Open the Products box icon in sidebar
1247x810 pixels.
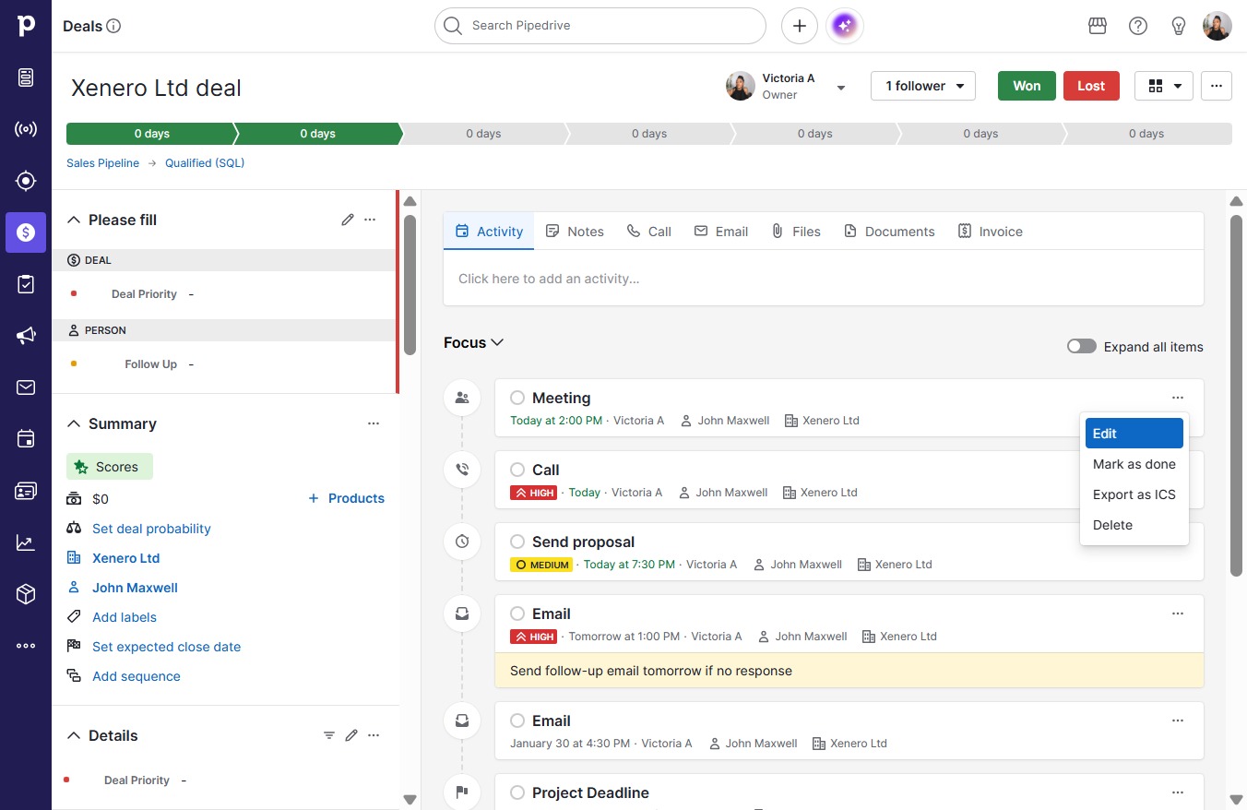(x=26, y=594)
